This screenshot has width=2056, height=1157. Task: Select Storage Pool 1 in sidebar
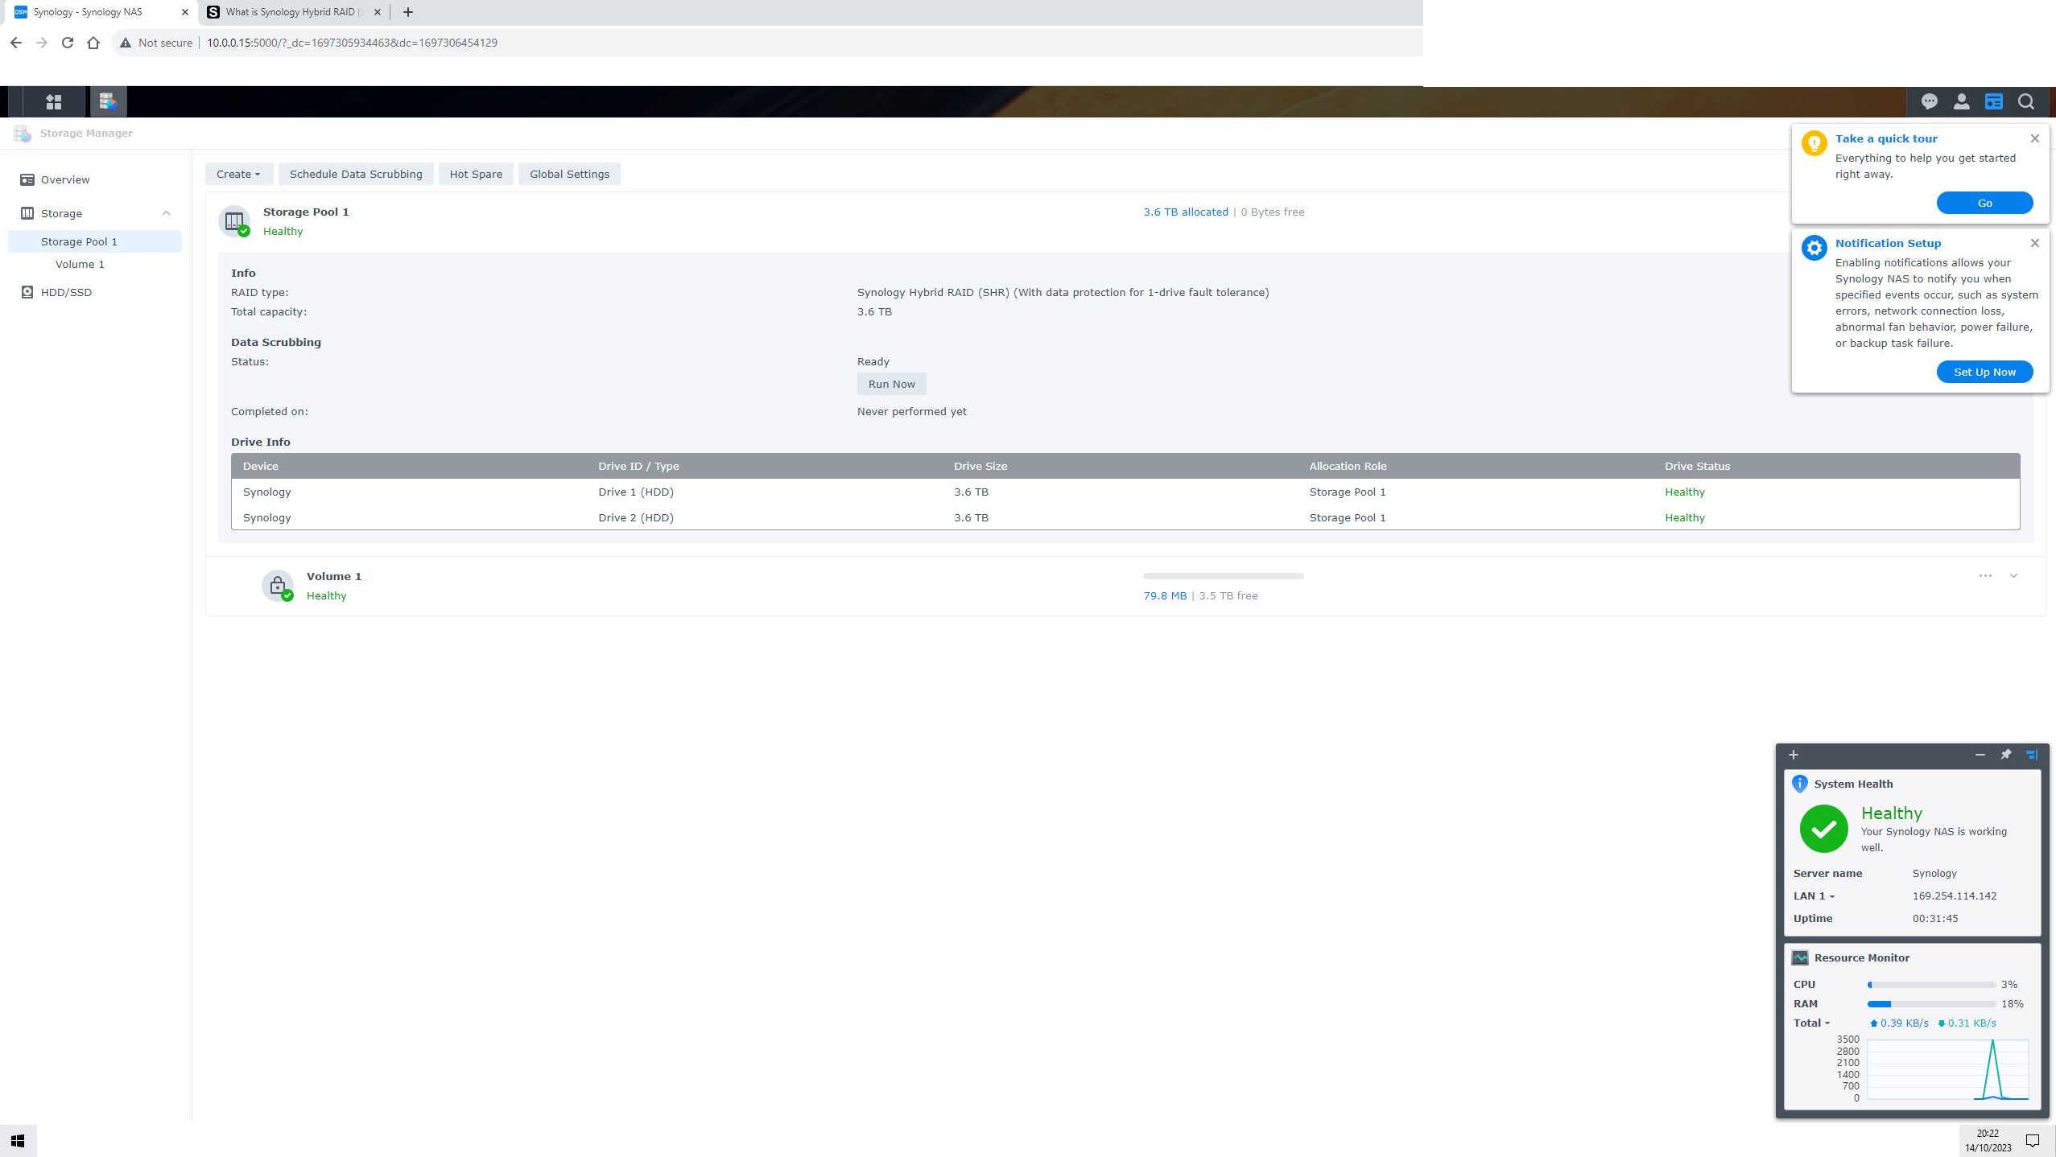click(95, 241)
